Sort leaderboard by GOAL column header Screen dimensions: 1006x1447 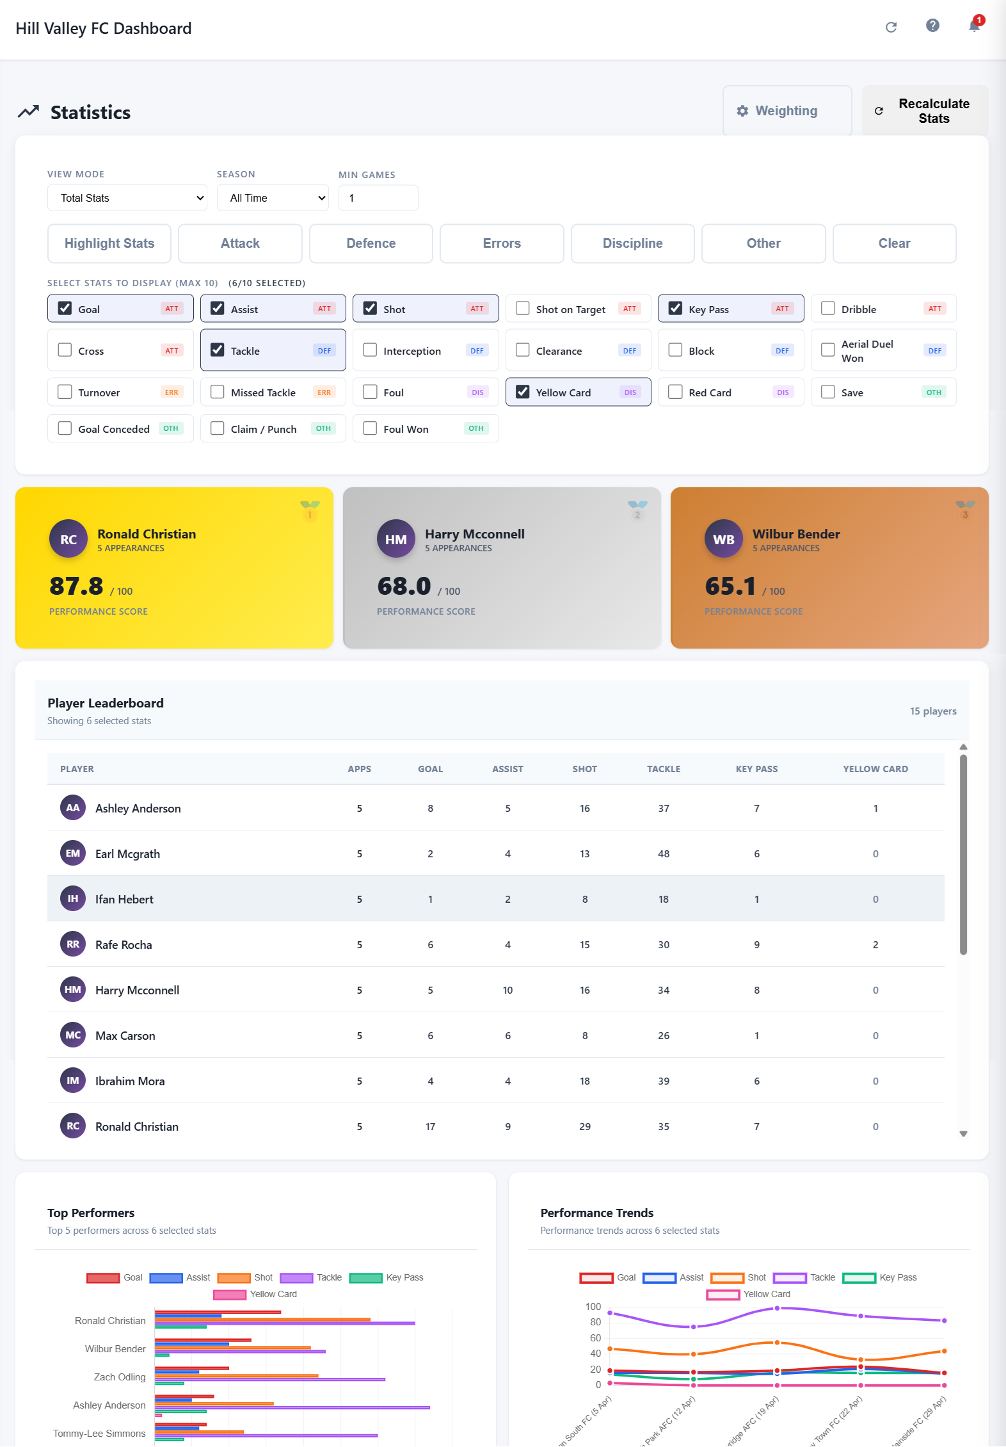pyautogui.click(x=431, y=769)
